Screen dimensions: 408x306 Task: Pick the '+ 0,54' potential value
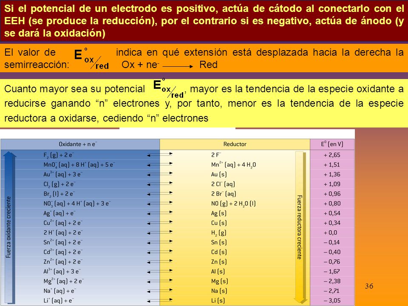(332, 213)
